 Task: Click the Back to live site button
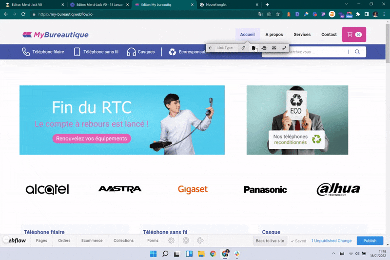(270, 240)
